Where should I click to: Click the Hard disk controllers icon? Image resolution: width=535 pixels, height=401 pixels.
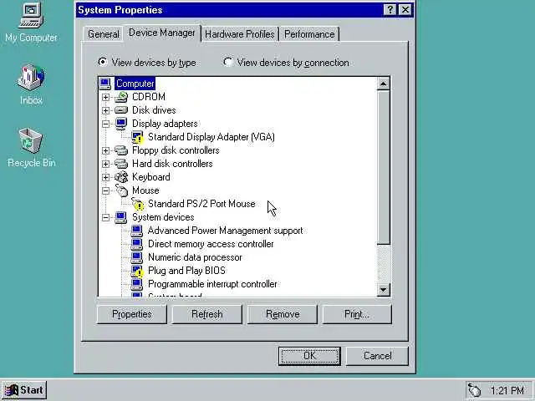[x=121, y=164]
